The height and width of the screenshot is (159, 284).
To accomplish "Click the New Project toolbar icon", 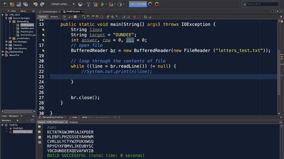I will click(x=12, y=4).
